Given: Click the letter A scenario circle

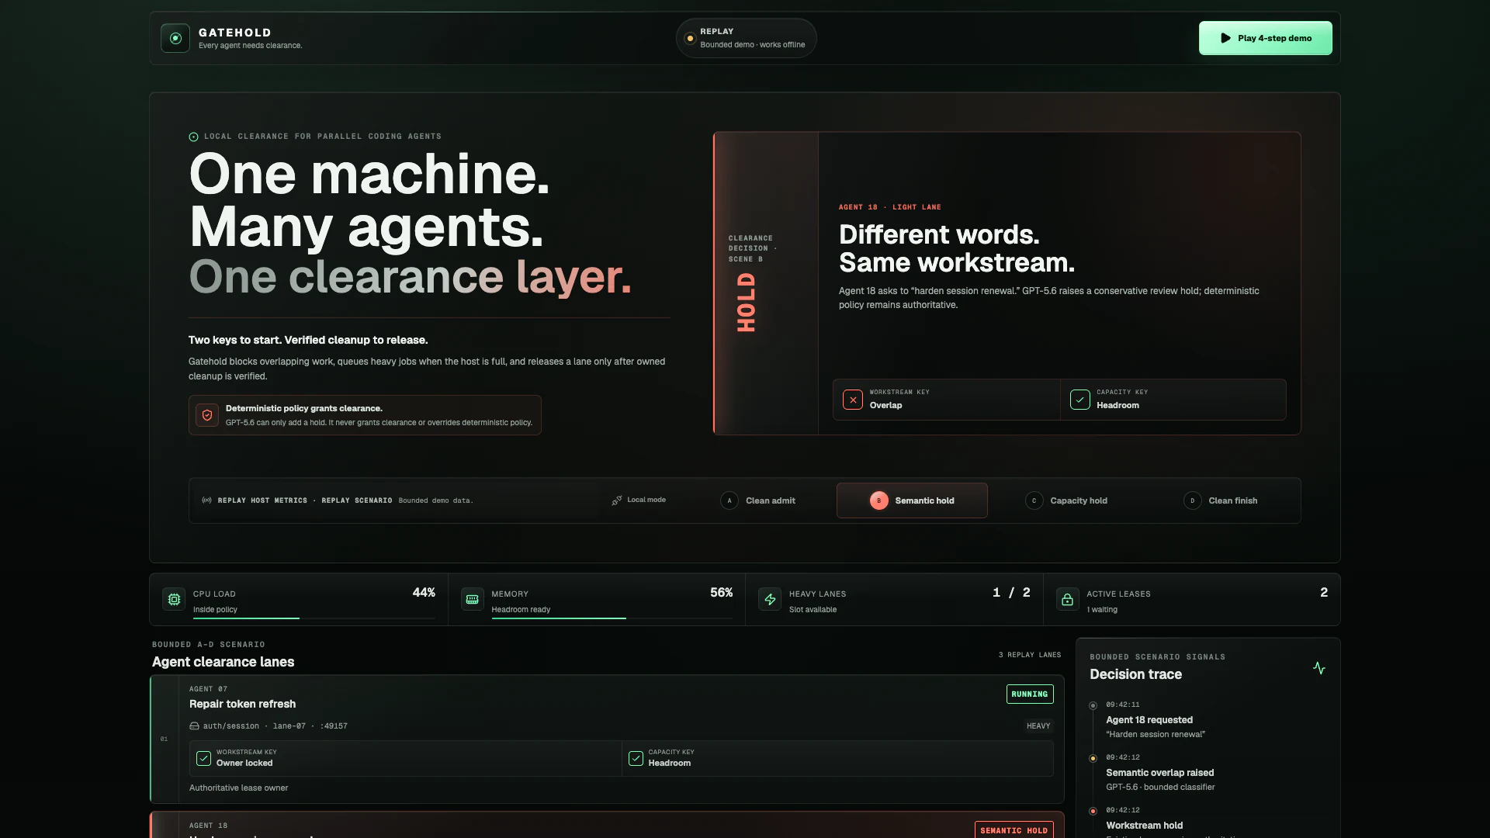Looking at the screenshot, I should point(729,500).
